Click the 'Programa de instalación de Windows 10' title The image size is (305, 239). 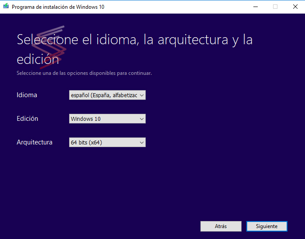[x=58, y=7]
